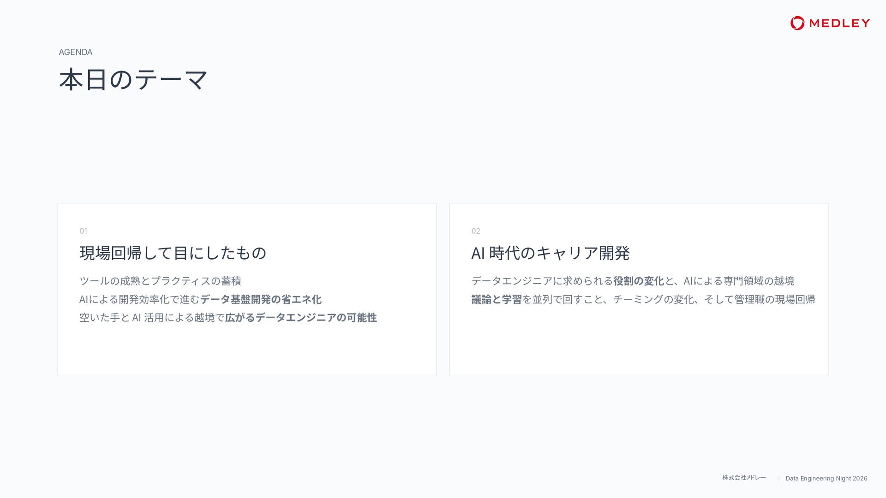Image resolution: width=886 pixels, height=498 pixels.
Task: Click the 本日のテーマ title
Action: (x=133, y=79)
